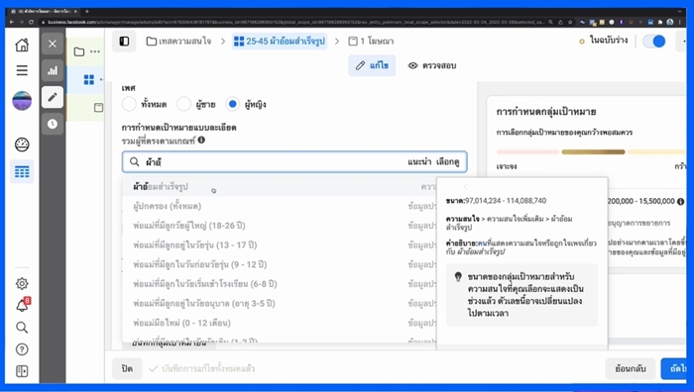Open the more options button at top right
694x392 pixels.
pyautogui.click(x=682, y=42)
